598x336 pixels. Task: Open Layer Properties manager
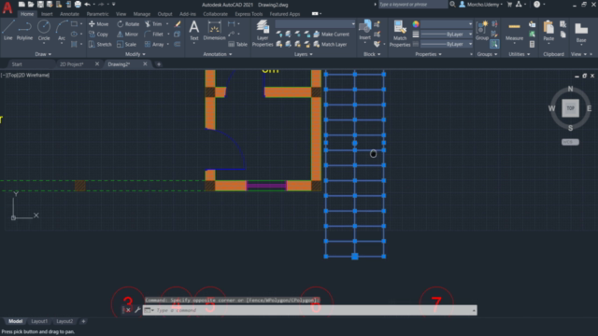263,34
